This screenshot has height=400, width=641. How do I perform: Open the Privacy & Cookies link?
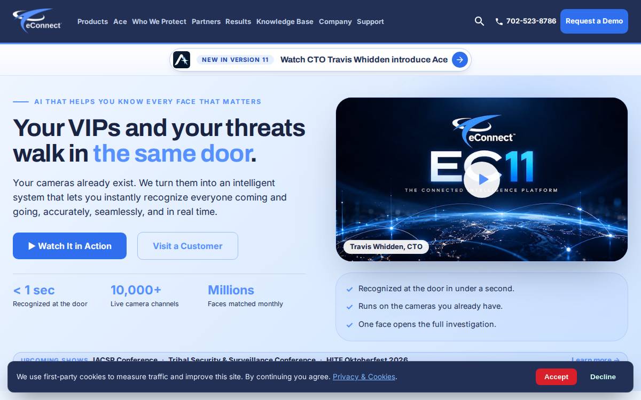point(364,377)
